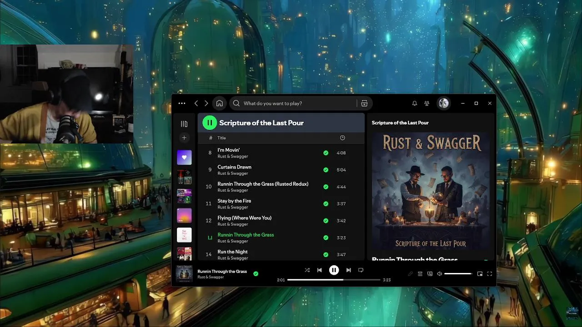
Task: Go forward with the right arrow
Action: pyautogui.click(x=206, y=103)
